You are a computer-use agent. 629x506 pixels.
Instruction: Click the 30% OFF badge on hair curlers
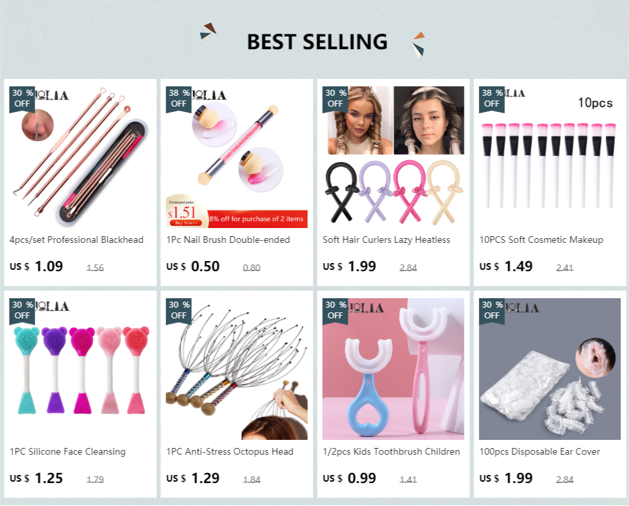click(x=335, y=99)
